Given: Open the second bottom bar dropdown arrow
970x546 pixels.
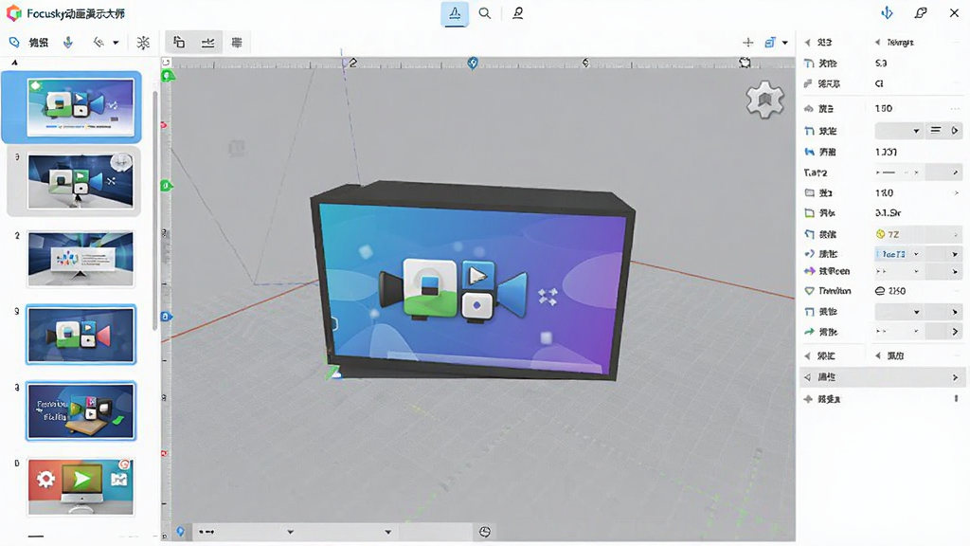Looking at the screenshot, I should 387,532.
